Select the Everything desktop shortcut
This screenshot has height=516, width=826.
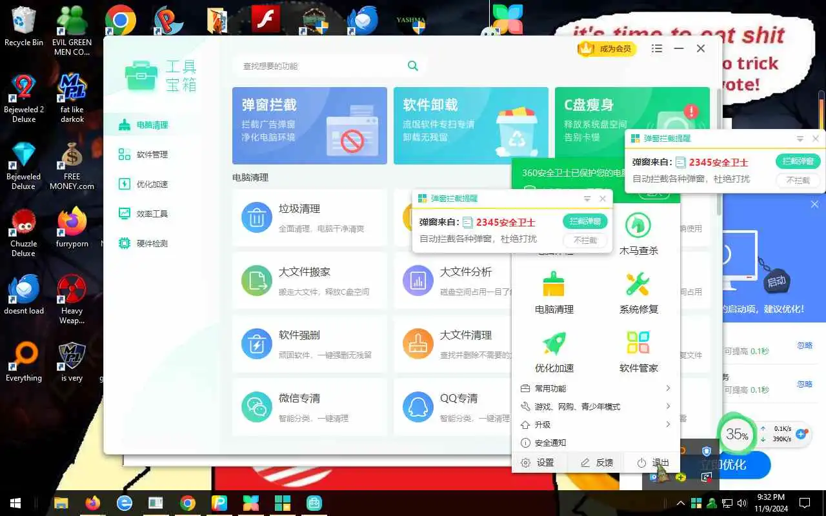(24, 362)
